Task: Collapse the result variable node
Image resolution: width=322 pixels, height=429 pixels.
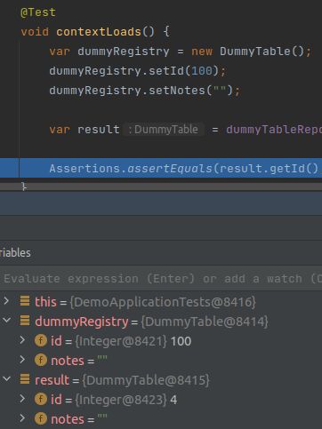Action: pyautogui.click(x=7, y=378)
